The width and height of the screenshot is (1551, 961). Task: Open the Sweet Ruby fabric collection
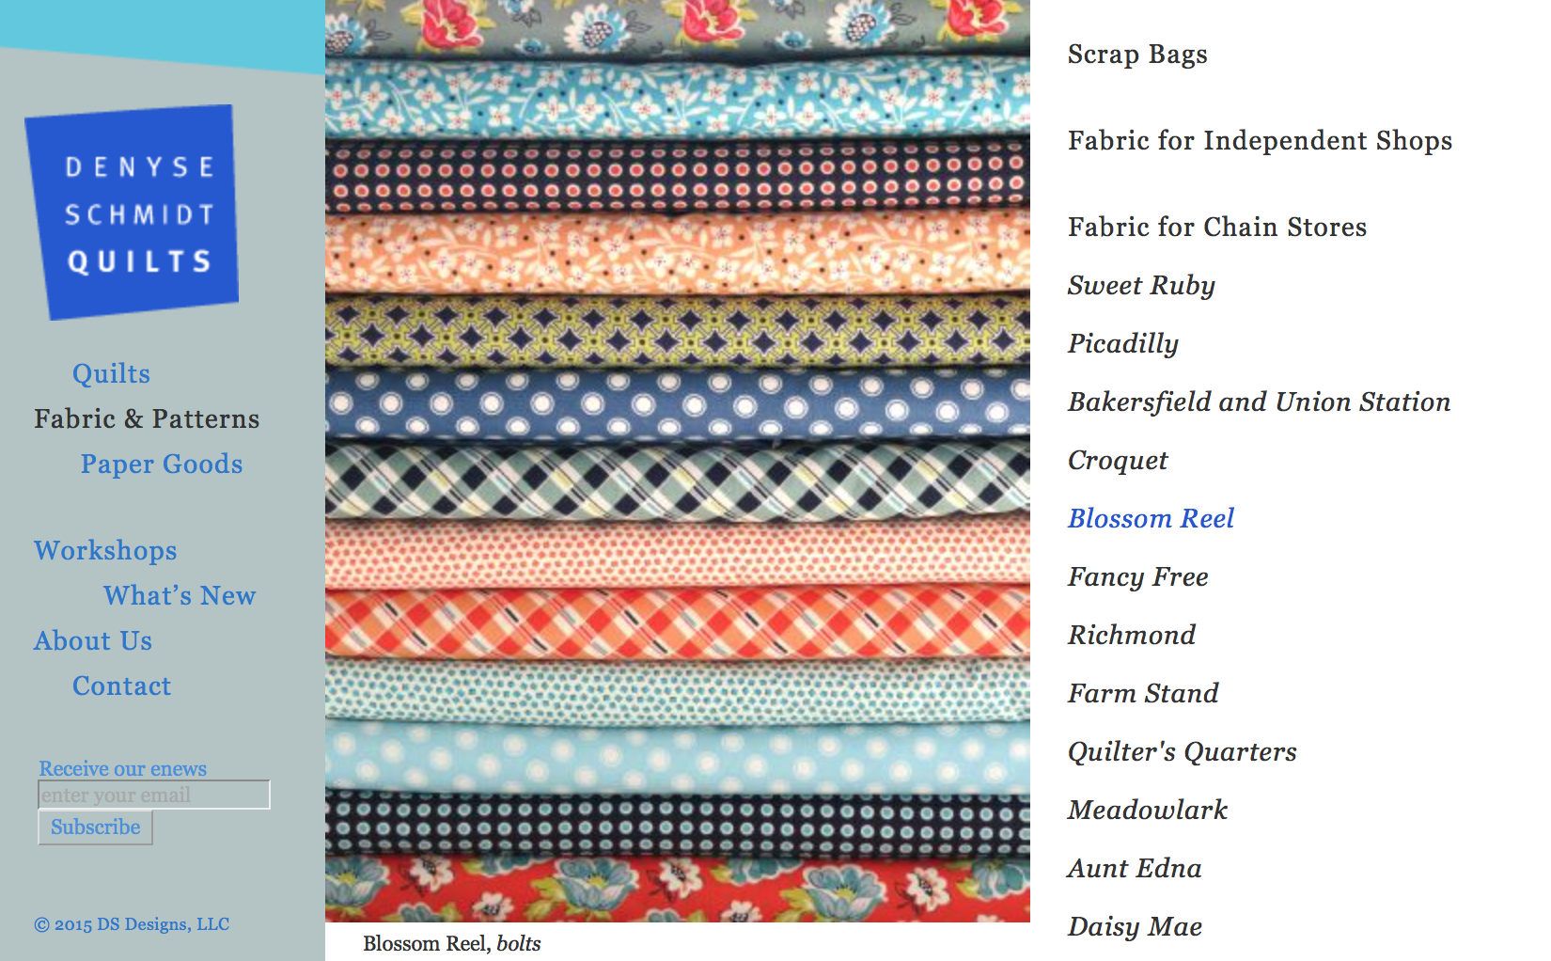point(1141,286)
